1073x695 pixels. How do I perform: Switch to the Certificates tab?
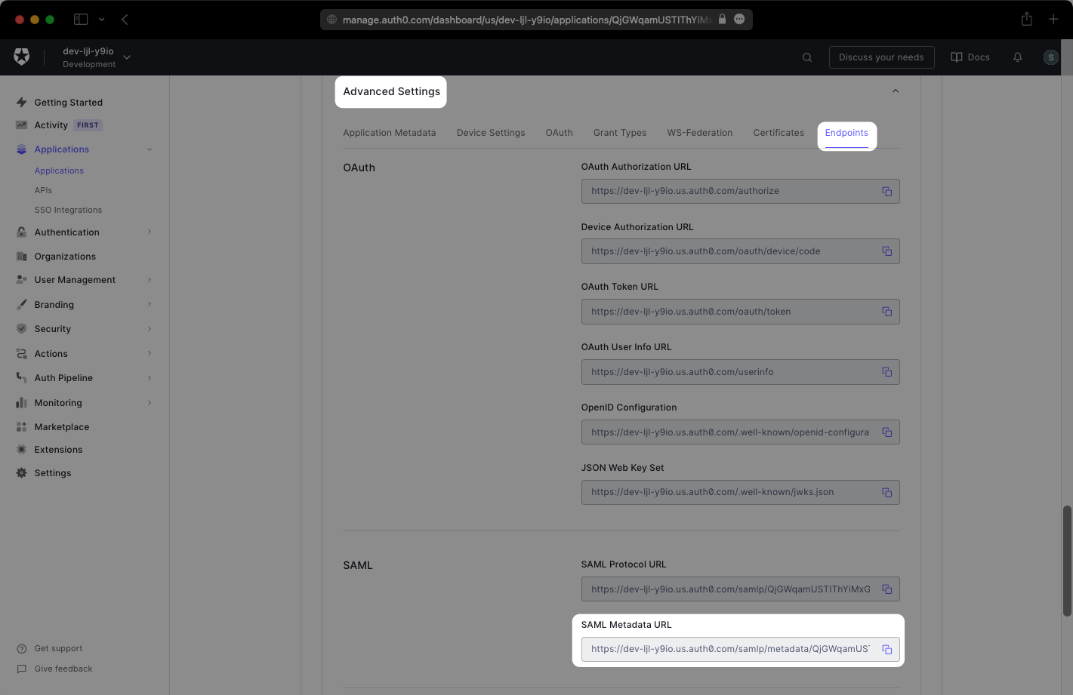click(x=778, y=132)
